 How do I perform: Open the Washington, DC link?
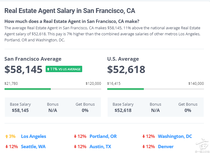pos(175,136)
